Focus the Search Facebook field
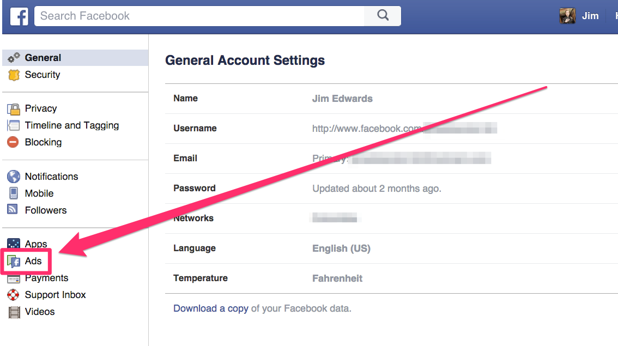 [199, 16]
